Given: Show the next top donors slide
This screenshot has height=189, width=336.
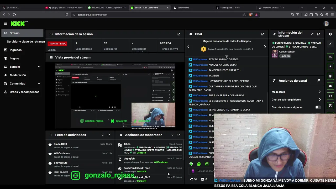Looking at the screenshot, I should coord(265,47).
